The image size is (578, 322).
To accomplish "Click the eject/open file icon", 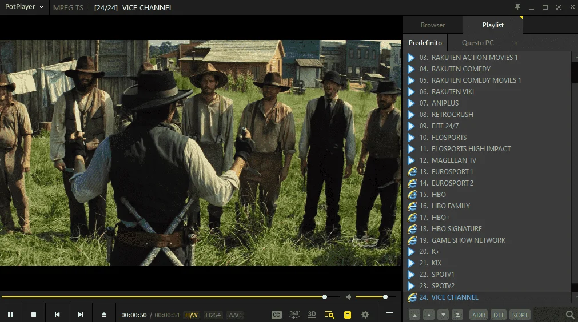I will (x=104, y=315).
